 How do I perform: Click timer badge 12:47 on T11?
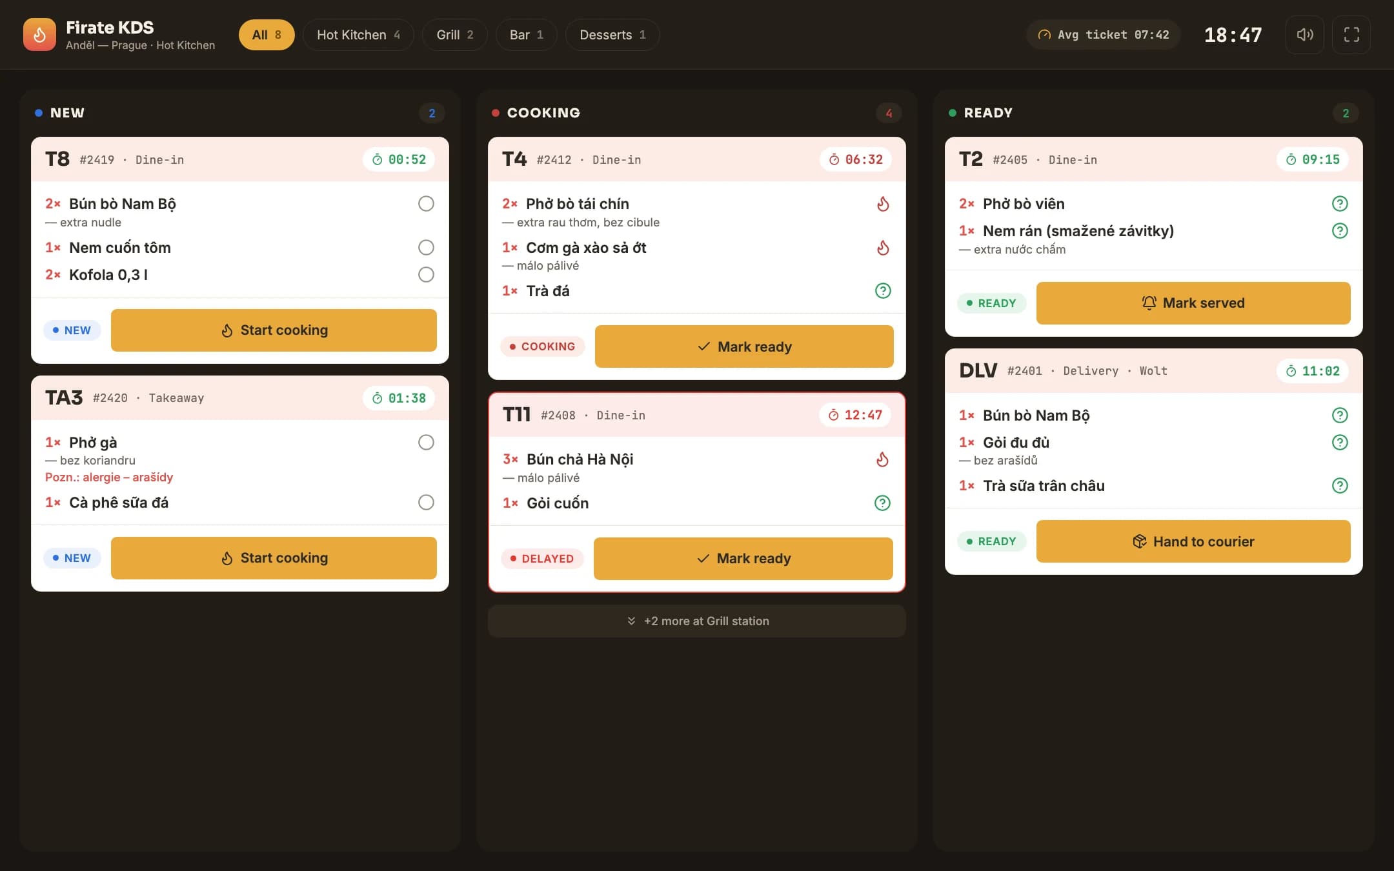click(x=855, y=415)
